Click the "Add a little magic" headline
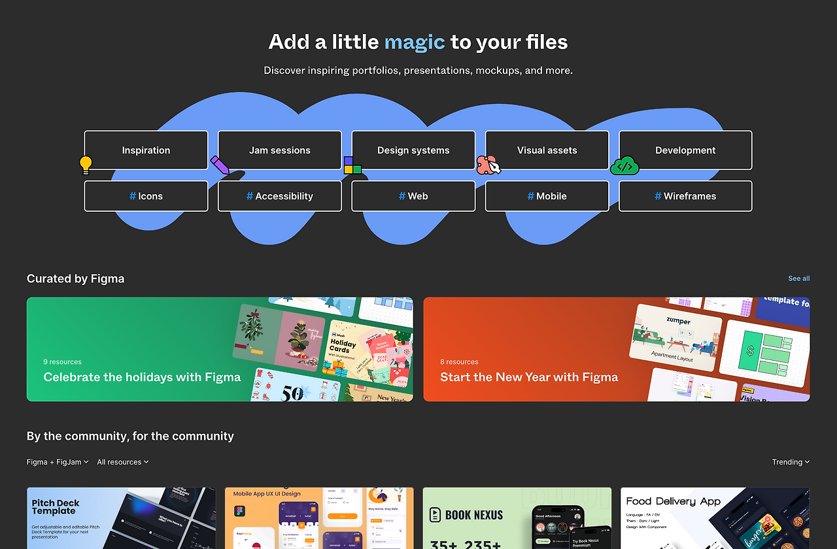This screenshot has width=837, height=549. point(418,42)
